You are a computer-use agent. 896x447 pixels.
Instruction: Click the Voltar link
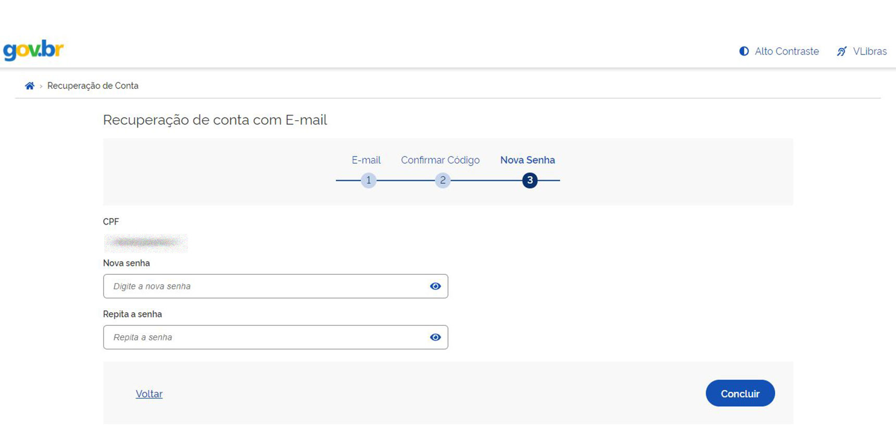coord(149,394)
